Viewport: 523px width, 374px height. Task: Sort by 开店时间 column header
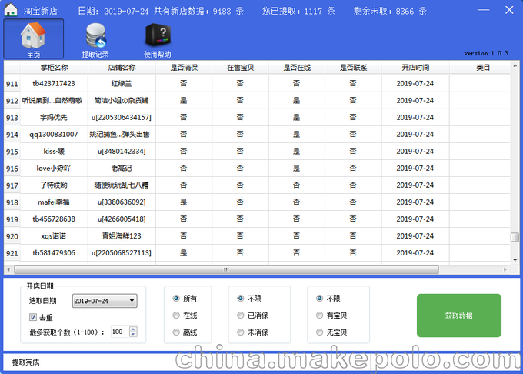[x=415, y=68]
